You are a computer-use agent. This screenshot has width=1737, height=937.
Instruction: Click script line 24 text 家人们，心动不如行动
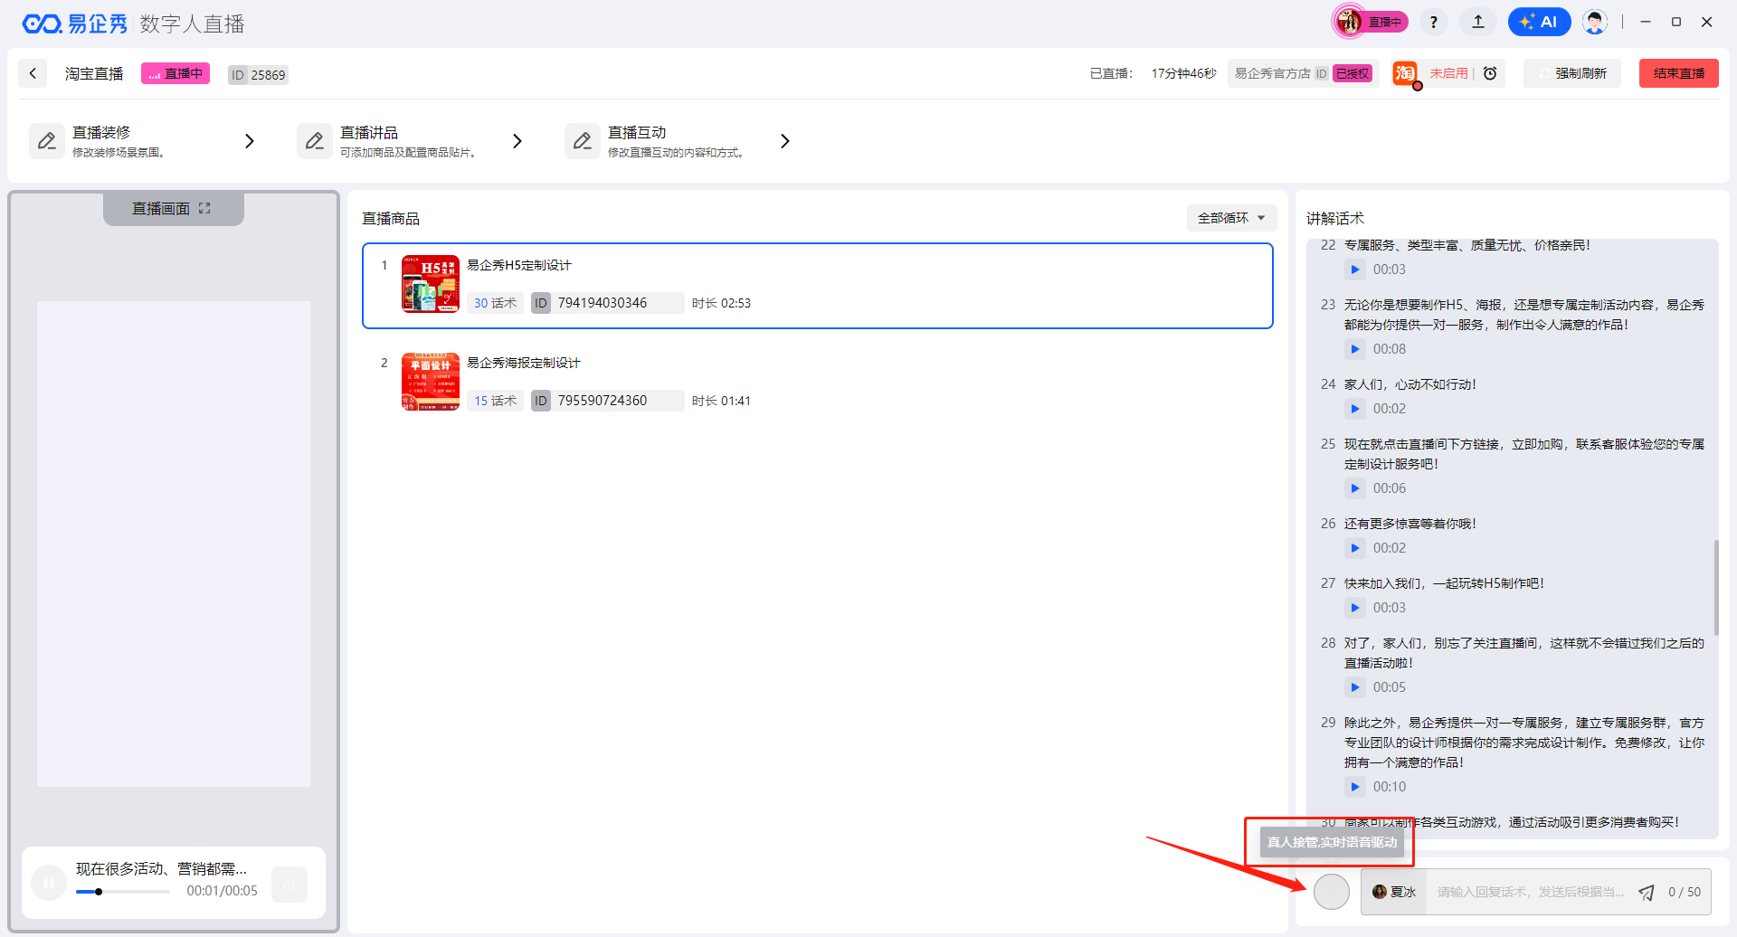1410,384
